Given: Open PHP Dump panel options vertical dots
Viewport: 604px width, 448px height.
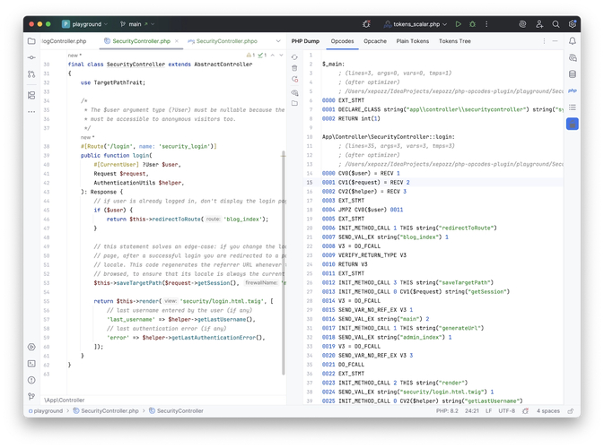Looking at the screenshot, I should coord(544,40).
